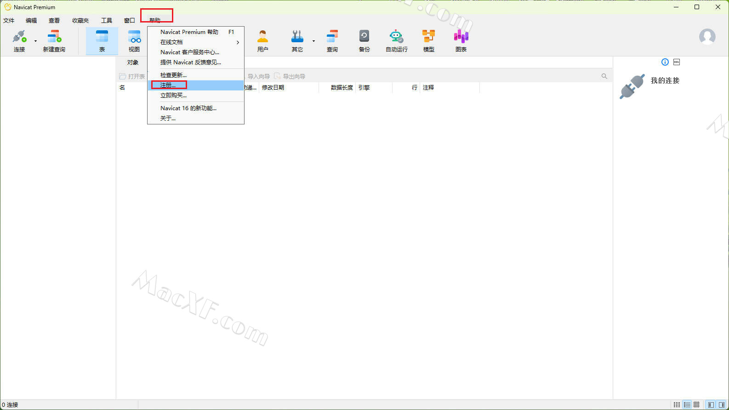Choose 关于 menu entry
The width and height of the screenshot is (729, 410).
point(196,118)
